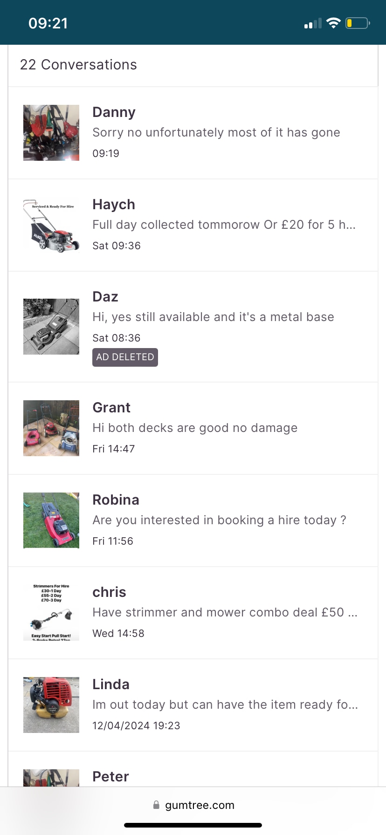Open Danny's conversation thumbnail
Screen dimensions: 386x835
pos(51,133)
